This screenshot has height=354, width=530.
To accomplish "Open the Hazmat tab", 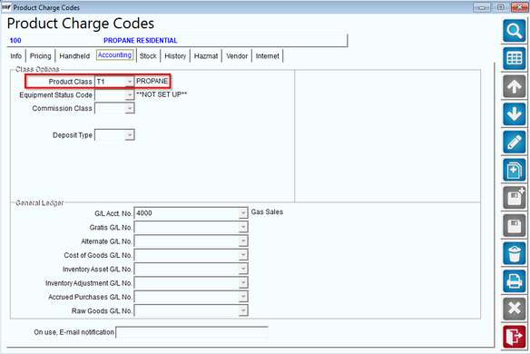I will tap(206, 56).
